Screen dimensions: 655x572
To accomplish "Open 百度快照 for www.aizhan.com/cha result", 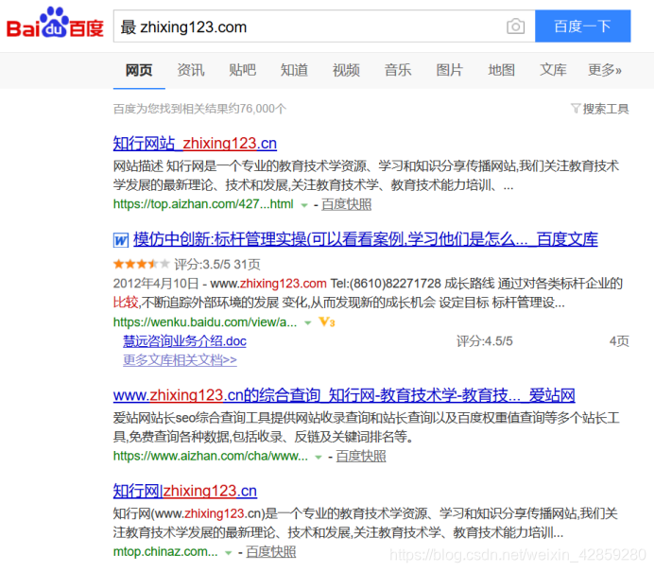I will [x=361, y=457].
